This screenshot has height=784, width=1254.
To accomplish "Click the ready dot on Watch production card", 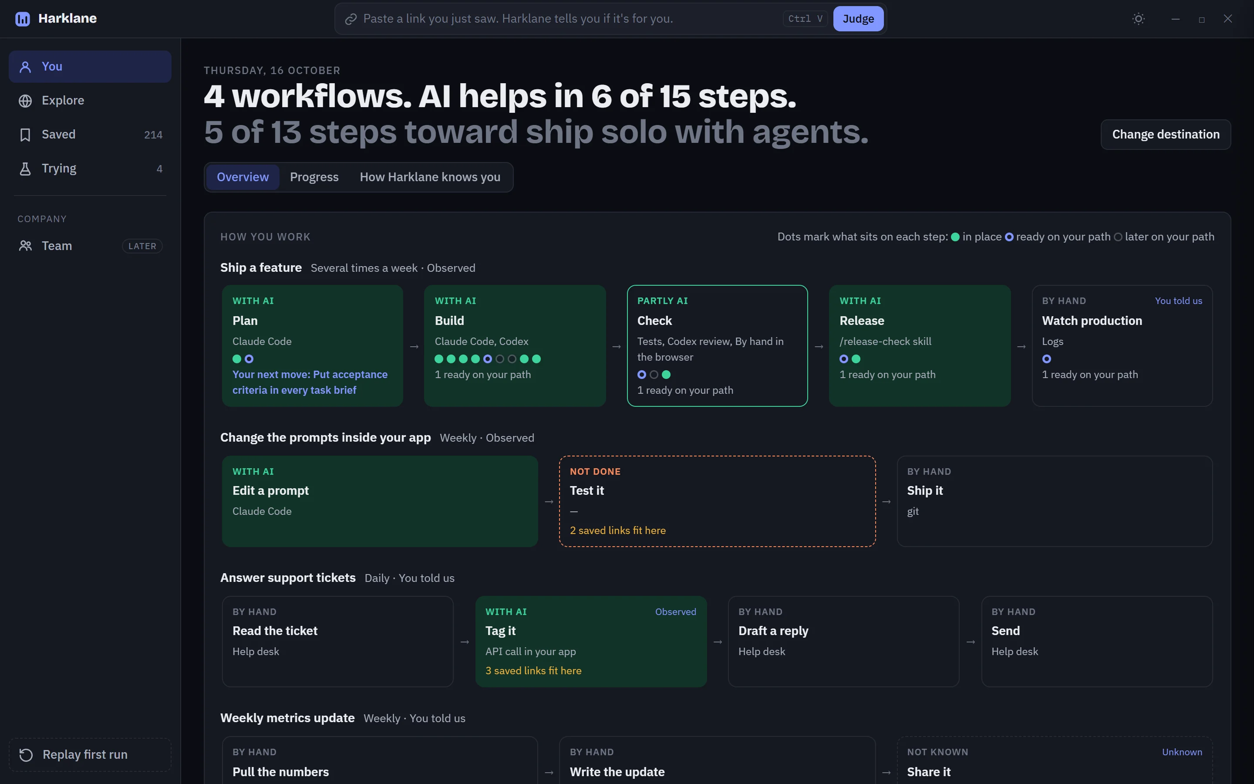I will [1047, 359].
